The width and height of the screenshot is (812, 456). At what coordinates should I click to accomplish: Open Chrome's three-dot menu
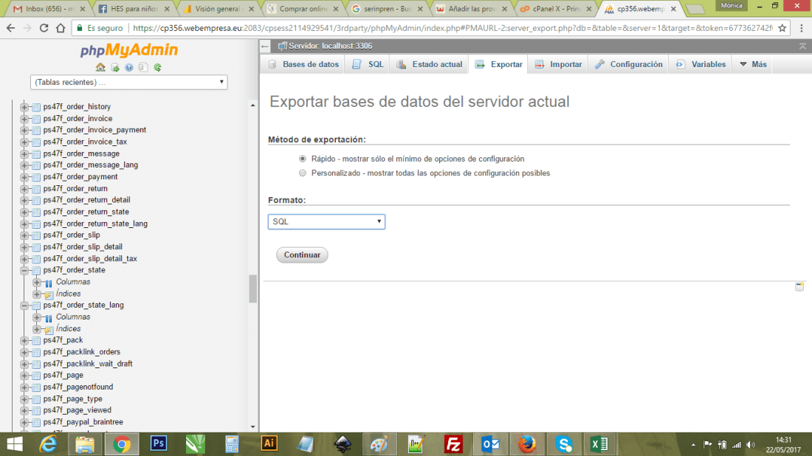pyautogui.click(x=801, y=28)
